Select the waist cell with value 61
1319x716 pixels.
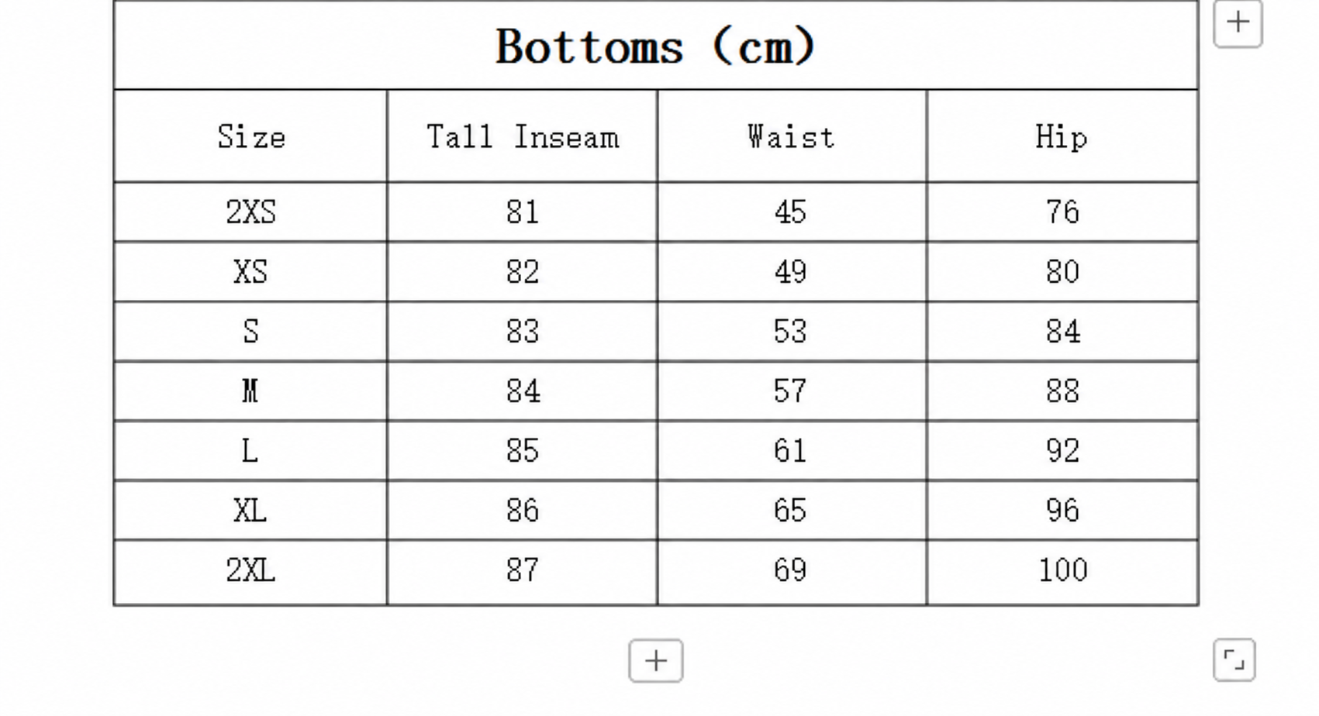click(x=792, y=451)
